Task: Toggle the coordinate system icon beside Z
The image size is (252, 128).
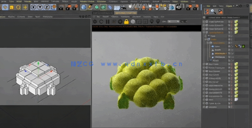Action: tap(53, 7)
